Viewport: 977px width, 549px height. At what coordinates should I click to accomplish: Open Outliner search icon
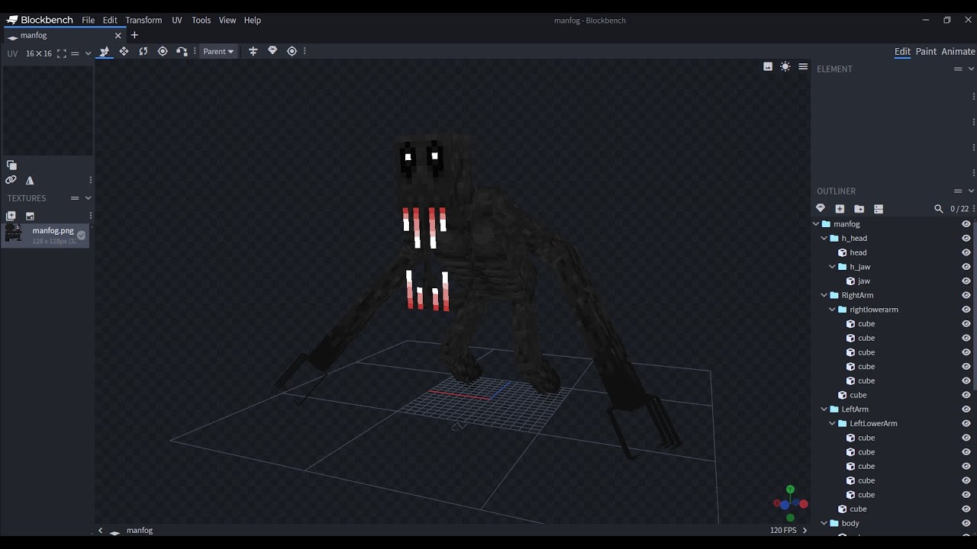(939, 208)
